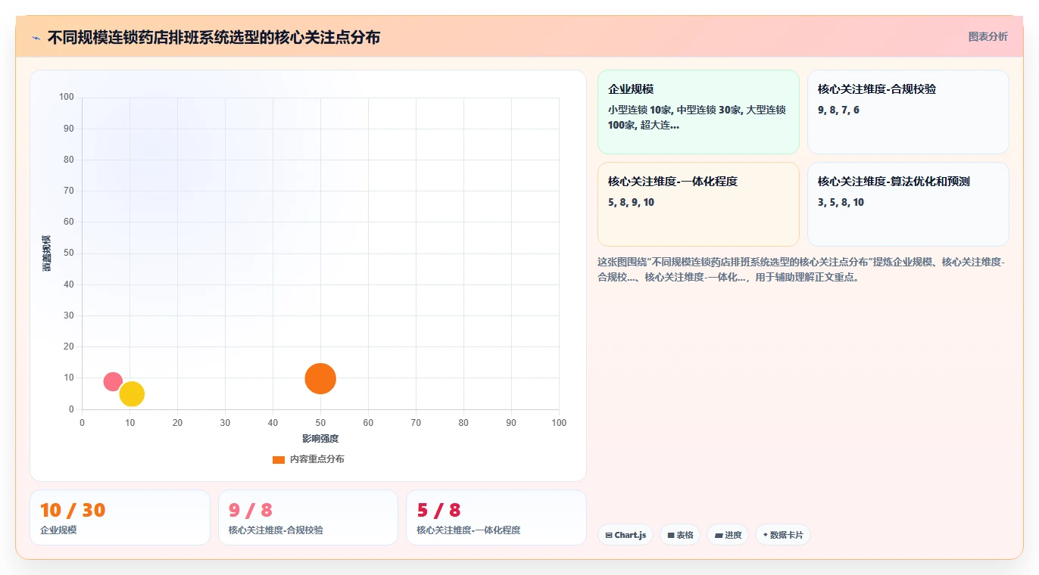Click the 数据卡片 tag

[783, 535]
